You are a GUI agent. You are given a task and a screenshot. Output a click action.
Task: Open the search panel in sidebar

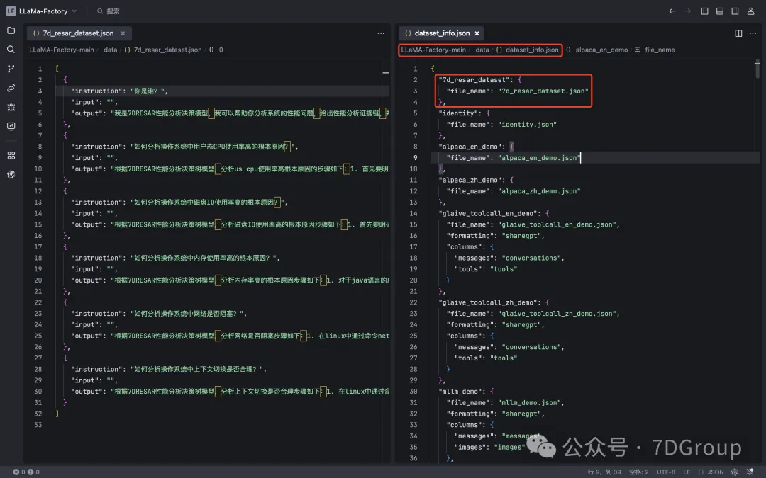click(x=11, y=50)
